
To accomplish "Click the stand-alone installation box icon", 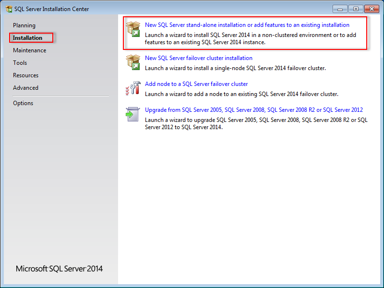I will [133, 29].
